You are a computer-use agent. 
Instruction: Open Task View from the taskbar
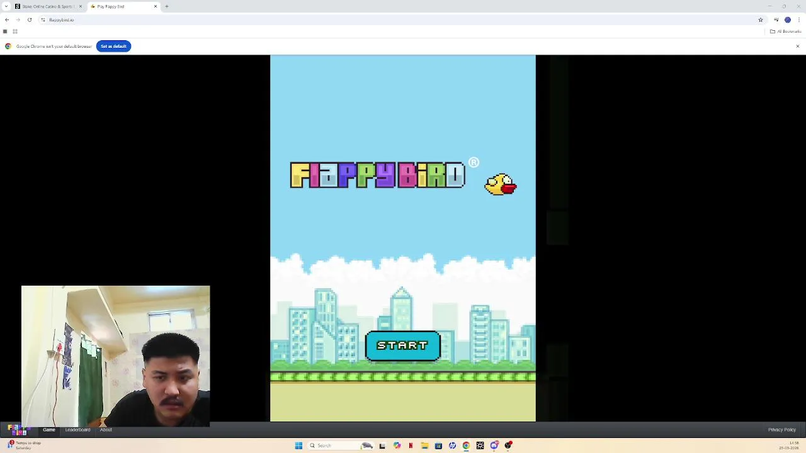pos(382,445)
